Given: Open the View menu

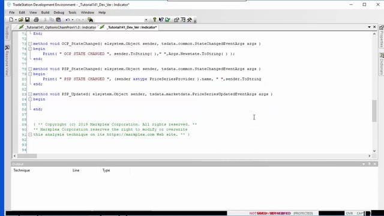Looking at the screenshot, I should (x=33, y=13).
